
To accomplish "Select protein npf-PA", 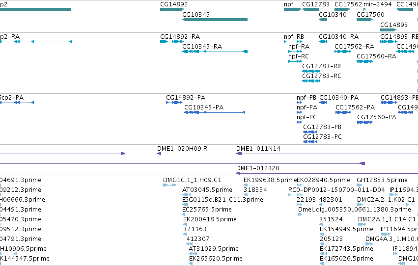I will click(x=299, y=112).
